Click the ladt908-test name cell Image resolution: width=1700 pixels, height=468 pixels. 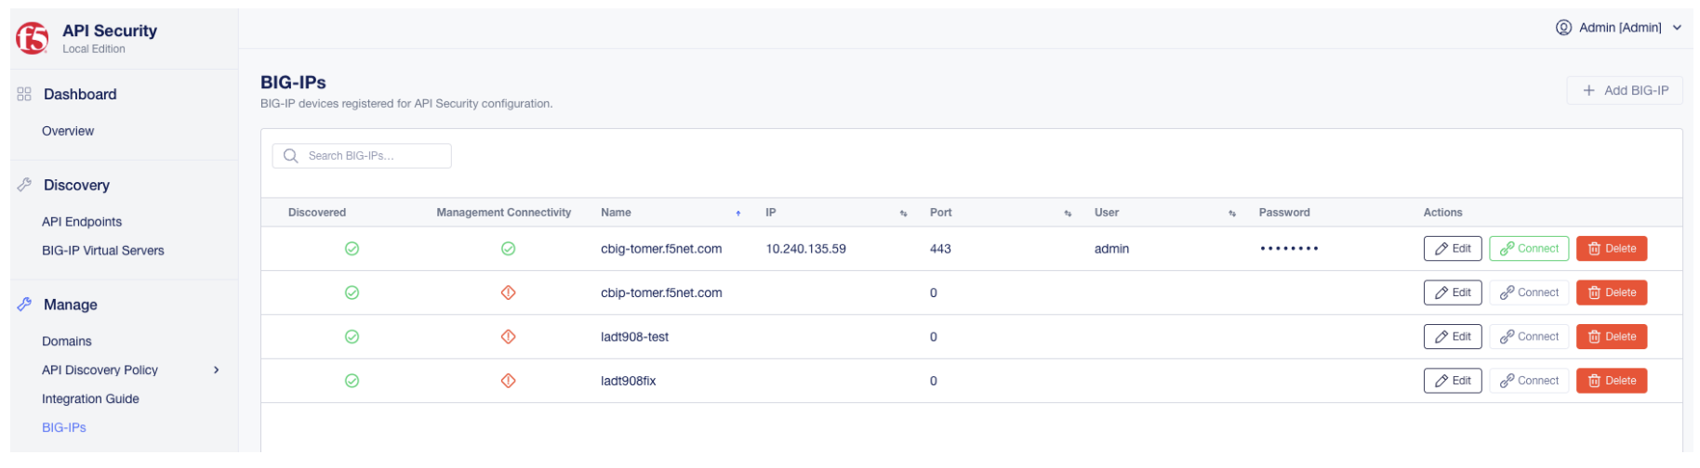(634, 337)
